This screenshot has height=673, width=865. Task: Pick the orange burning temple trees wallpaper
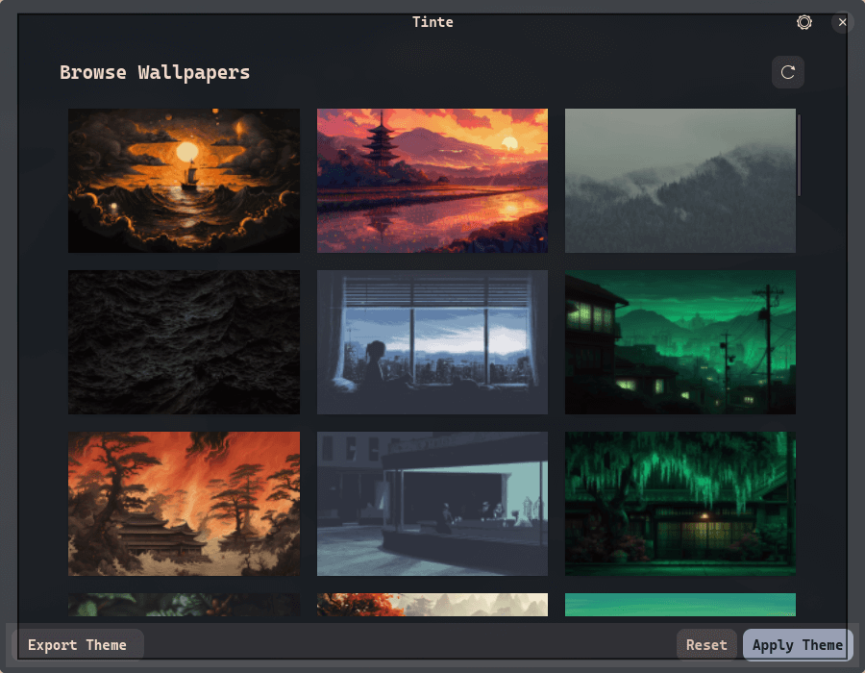[x=184, y=504]
